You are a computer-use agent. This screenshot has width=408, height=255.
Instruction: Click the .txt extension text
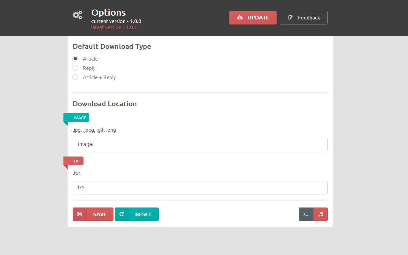[x=76, y=173]
